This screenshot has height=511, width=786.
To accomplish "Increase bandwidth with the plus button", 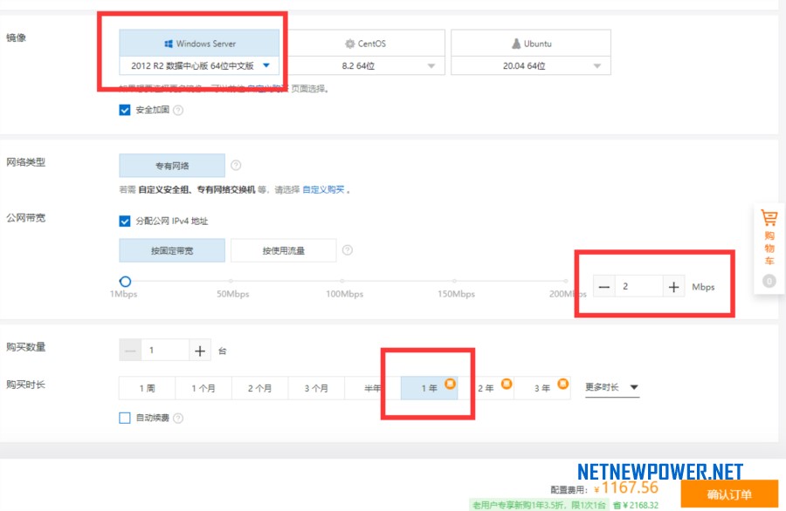I will click(673, 287).
